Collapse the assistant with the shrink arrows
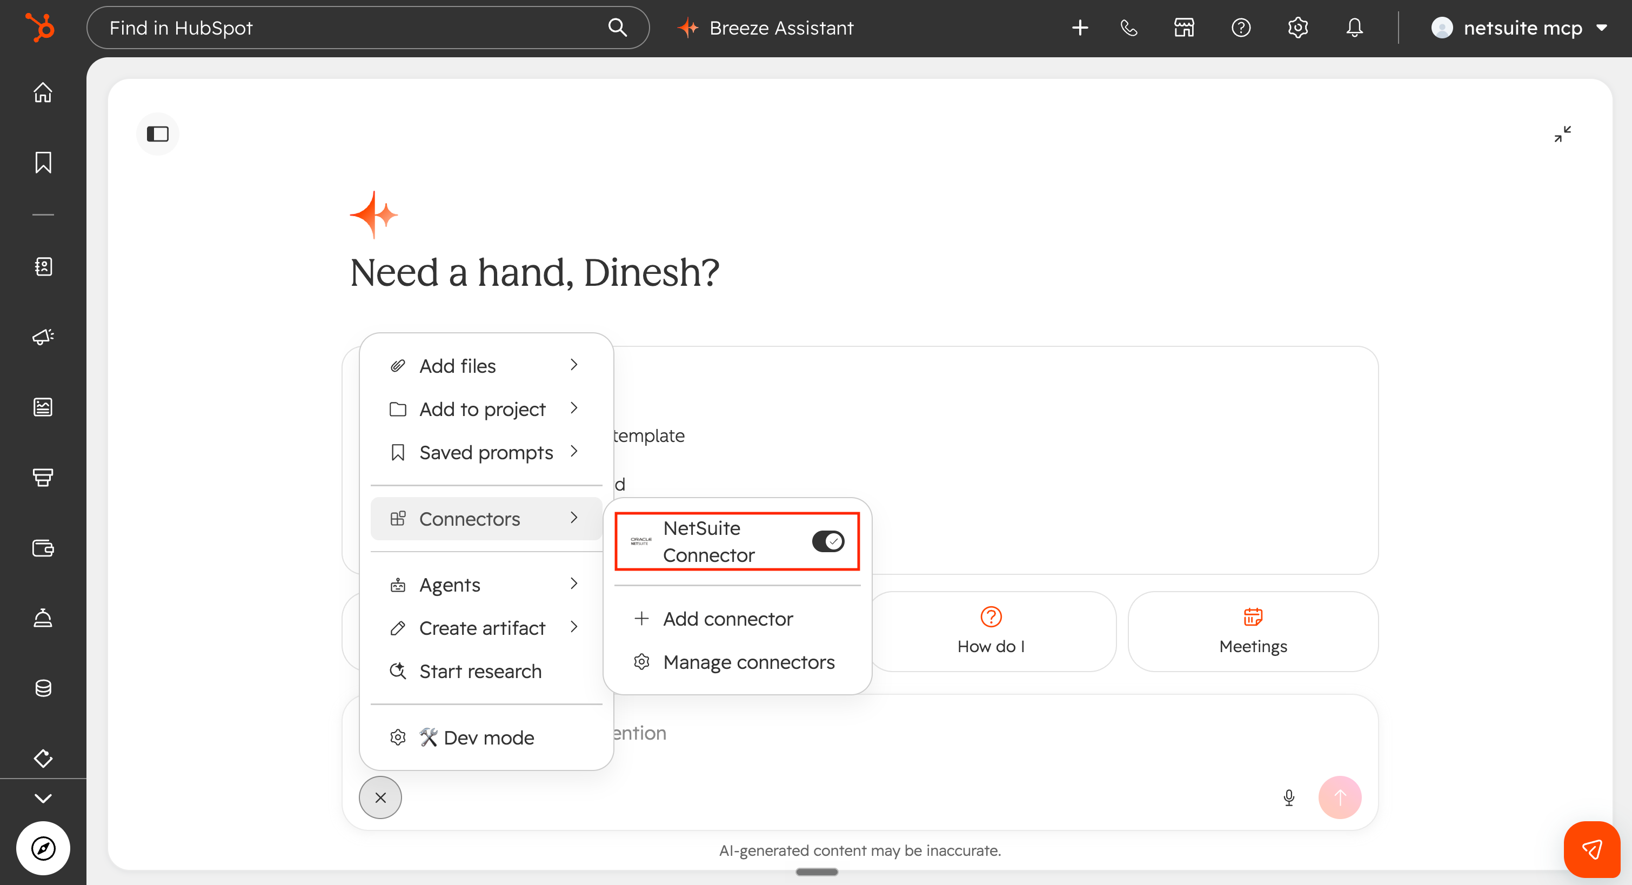Viewport: 1632px width, 885px height. pos(1562,133)
